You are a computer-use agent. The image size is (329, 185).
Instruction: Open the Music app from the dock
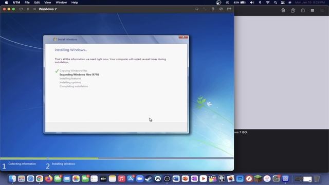click(121, 179)
